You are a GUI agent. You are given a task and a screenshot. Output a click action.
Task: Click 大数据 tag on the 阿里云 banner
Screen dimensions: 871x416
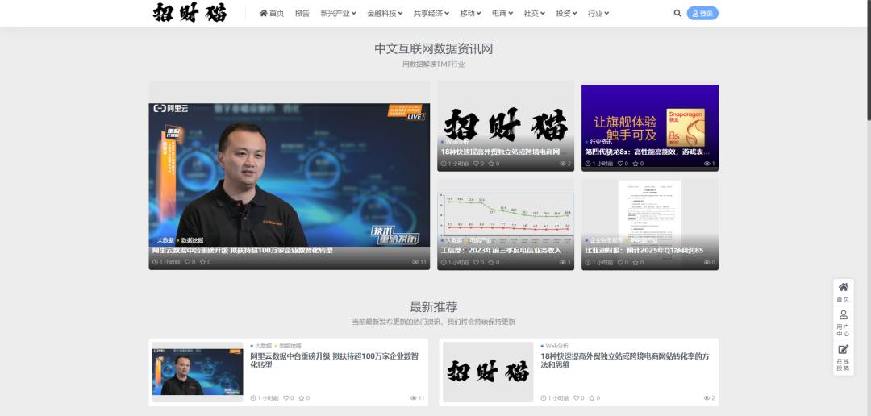pyautogui.click(x=165, y=240)
